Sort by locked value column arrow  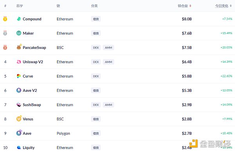click(190, 6)
